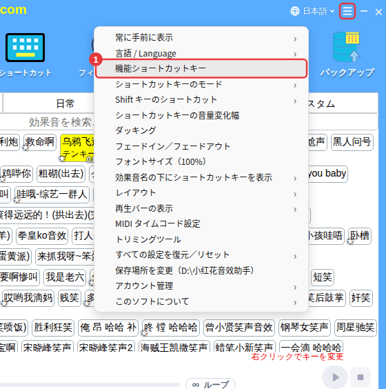Screen dimensions: 386x389
Task: Click the playback progress bar
Action: [x=90, y=385]
